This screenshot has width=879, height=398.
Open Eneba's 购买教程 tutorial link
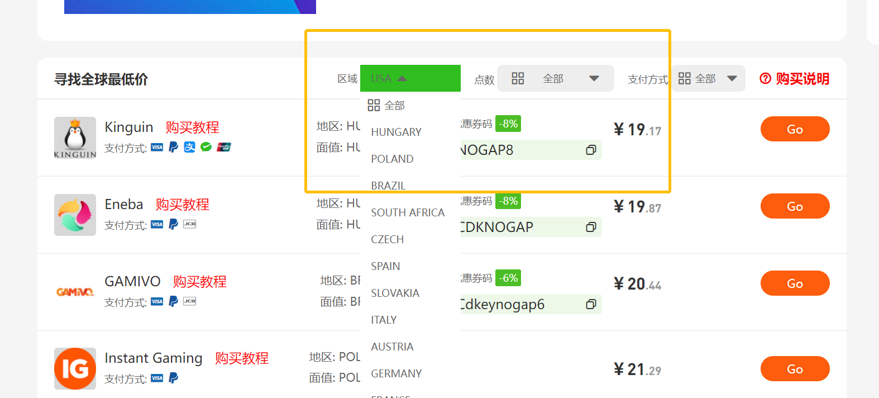click(x=182, y=205)
